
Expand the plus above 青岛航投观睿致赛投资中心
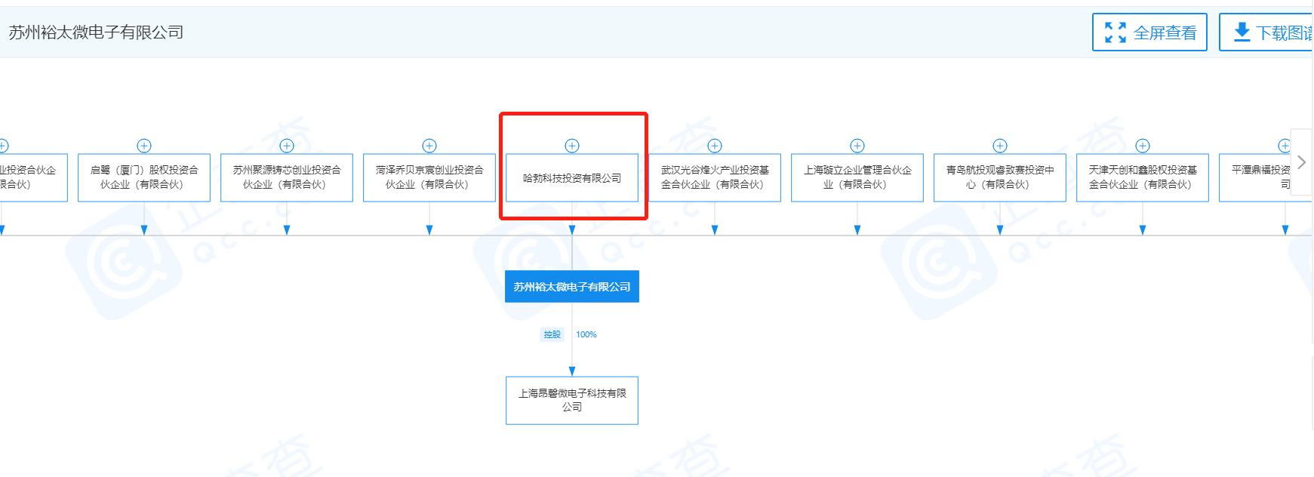[x=1000, y=146]
